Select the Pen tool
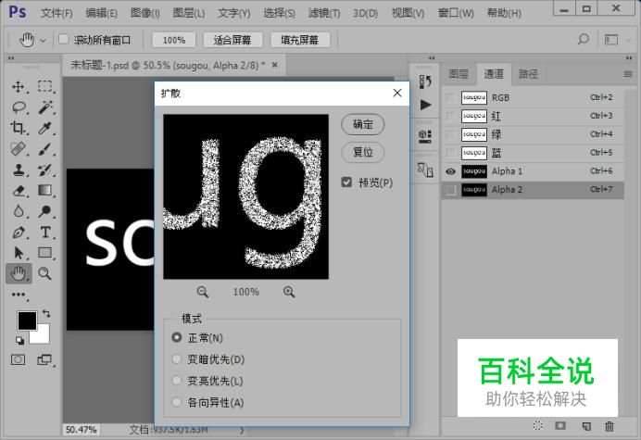 (x=18, y=233)
